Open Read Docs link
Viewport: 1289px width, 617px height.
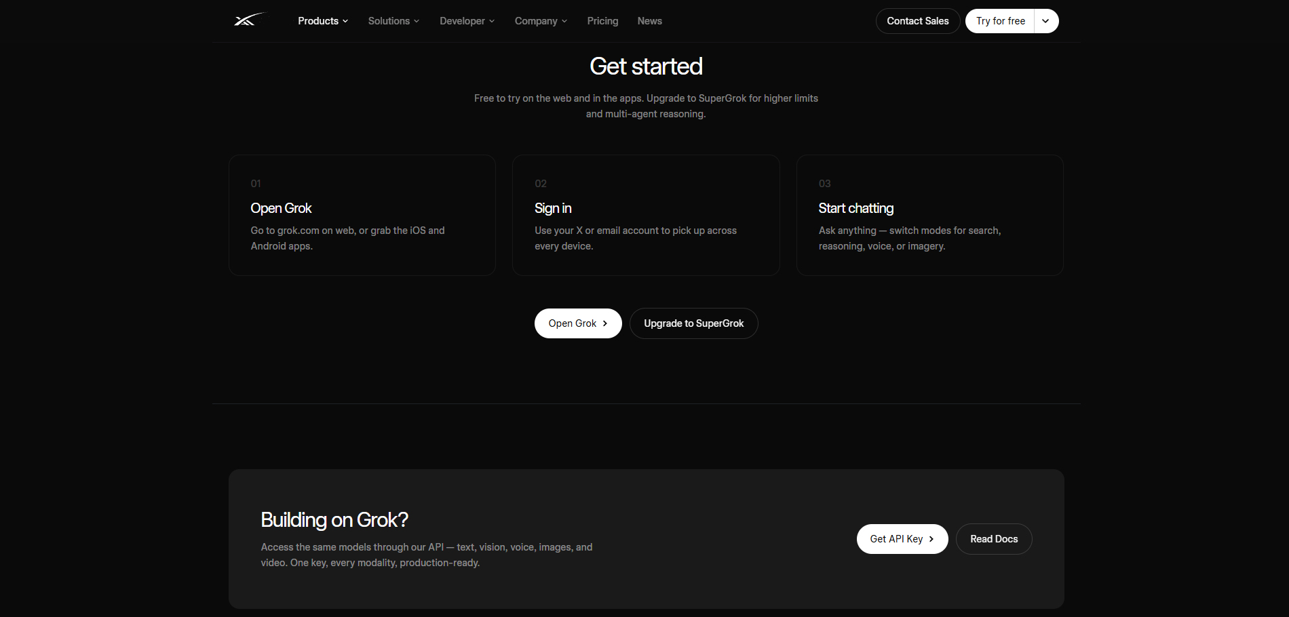tap(994, 539)
